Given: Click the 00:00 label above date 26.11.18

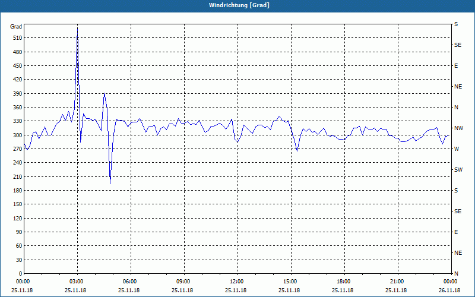Looking at the screenshot, I should coord(451,282).
